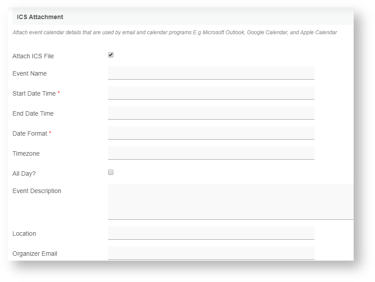Screen dimensions: 375x282
Task: Click the Start Date Time label
Action: (34, 93)
